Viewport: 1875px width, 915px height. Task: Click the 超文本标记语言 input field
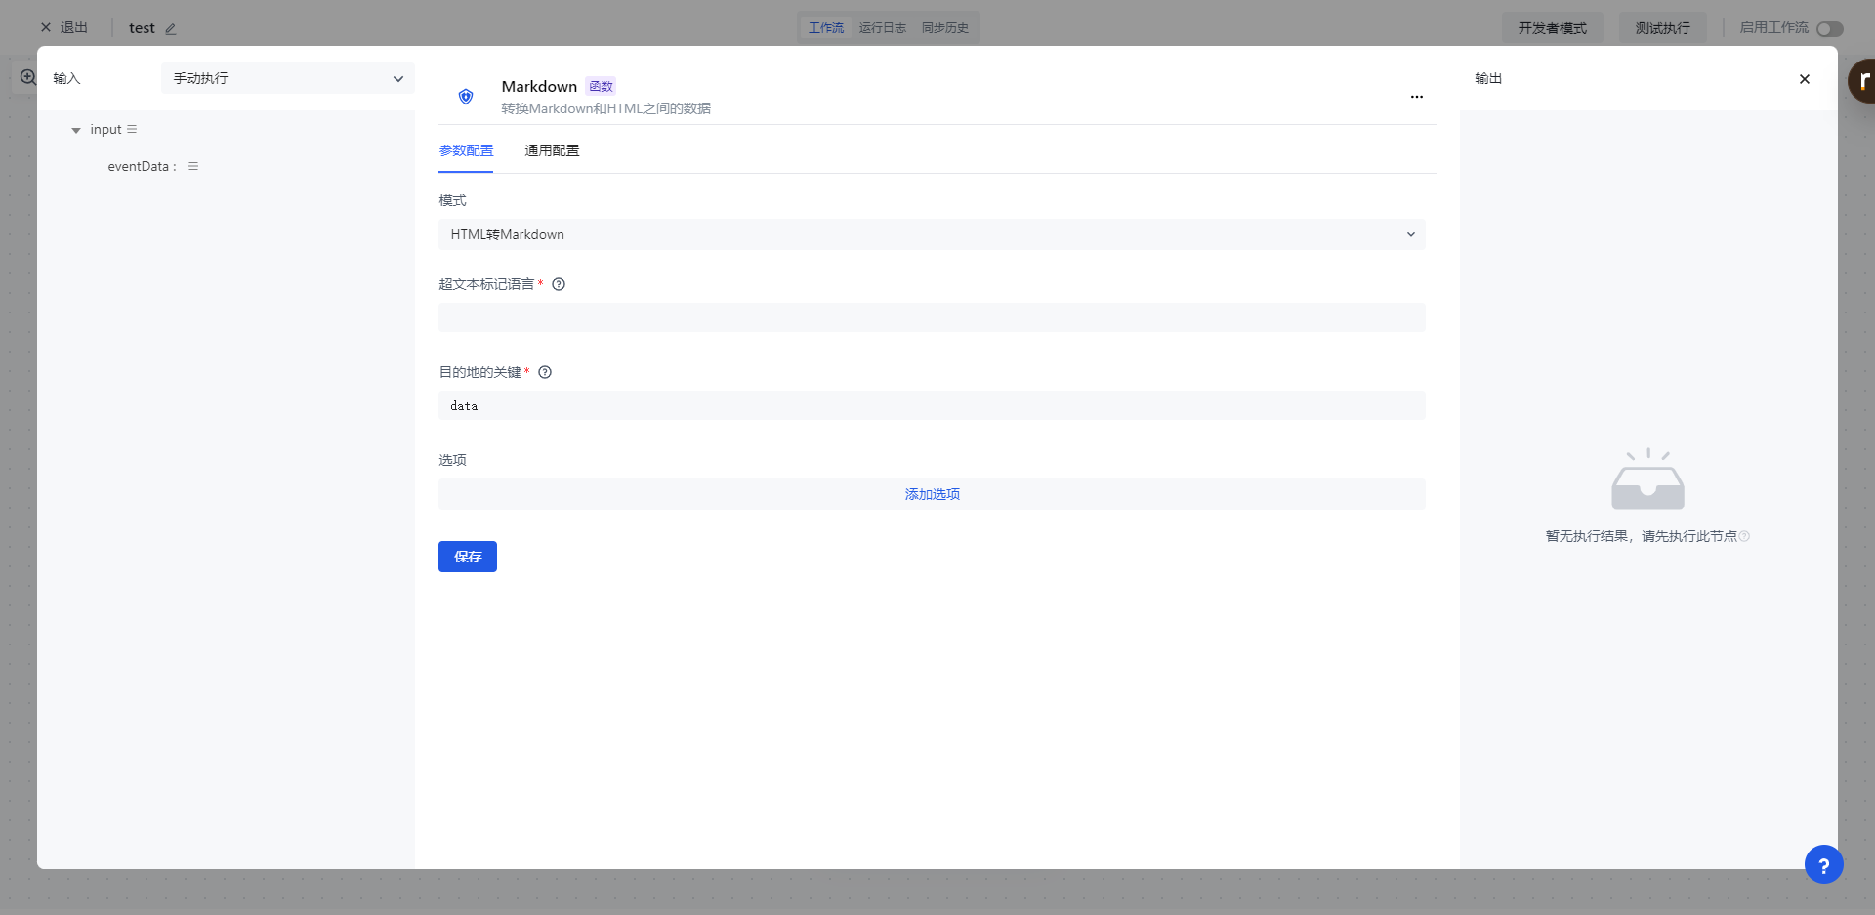click(x=931, y=318)
